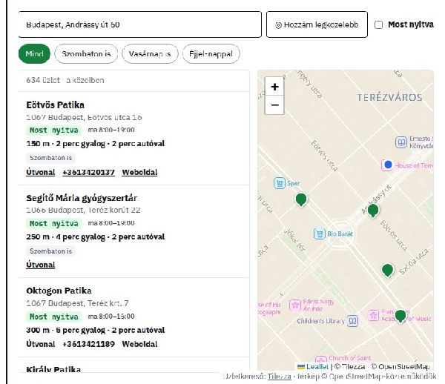445x384 pixels.
Task: Open the Oktogon Patika listing title
Action: (59, 291)
